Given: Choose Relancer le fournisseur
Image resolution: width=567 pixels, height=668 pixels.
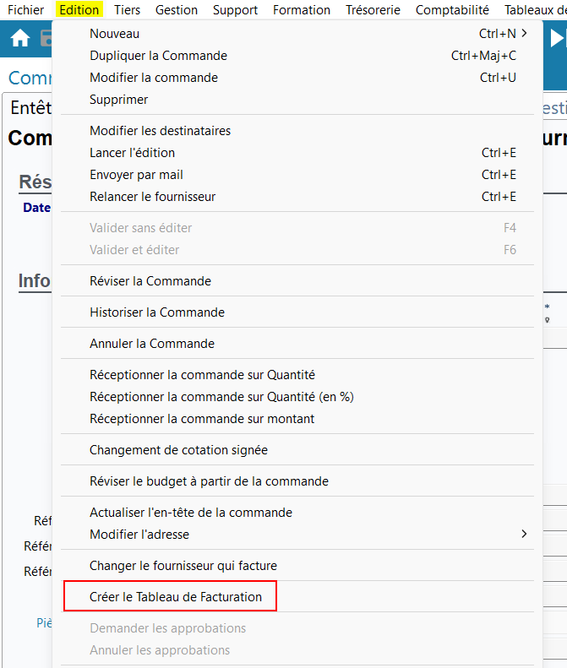Looking at the screenshot, I should (152, 197).
